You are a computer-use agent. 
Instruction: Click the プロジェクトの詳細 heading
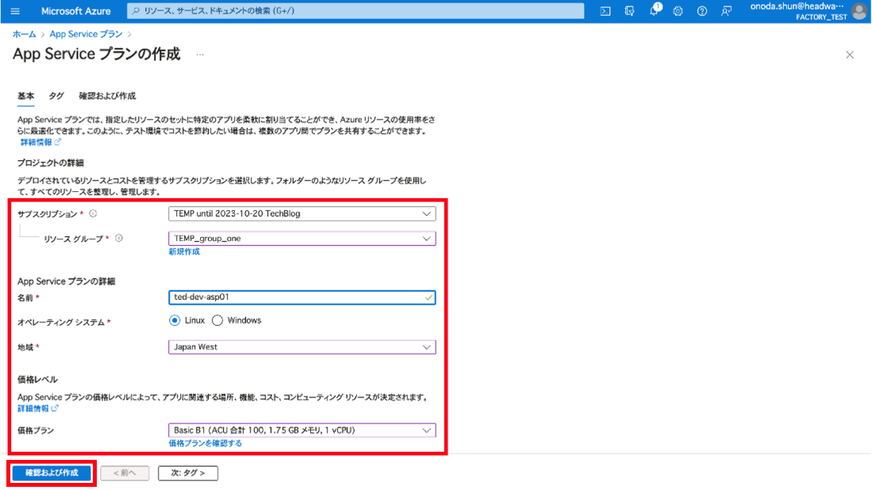pos(50,163)
